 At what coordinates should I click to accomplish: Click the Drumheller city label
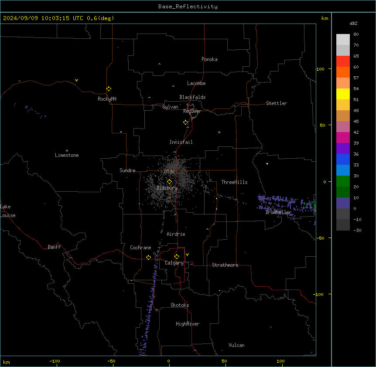click(x=278, y=212)
